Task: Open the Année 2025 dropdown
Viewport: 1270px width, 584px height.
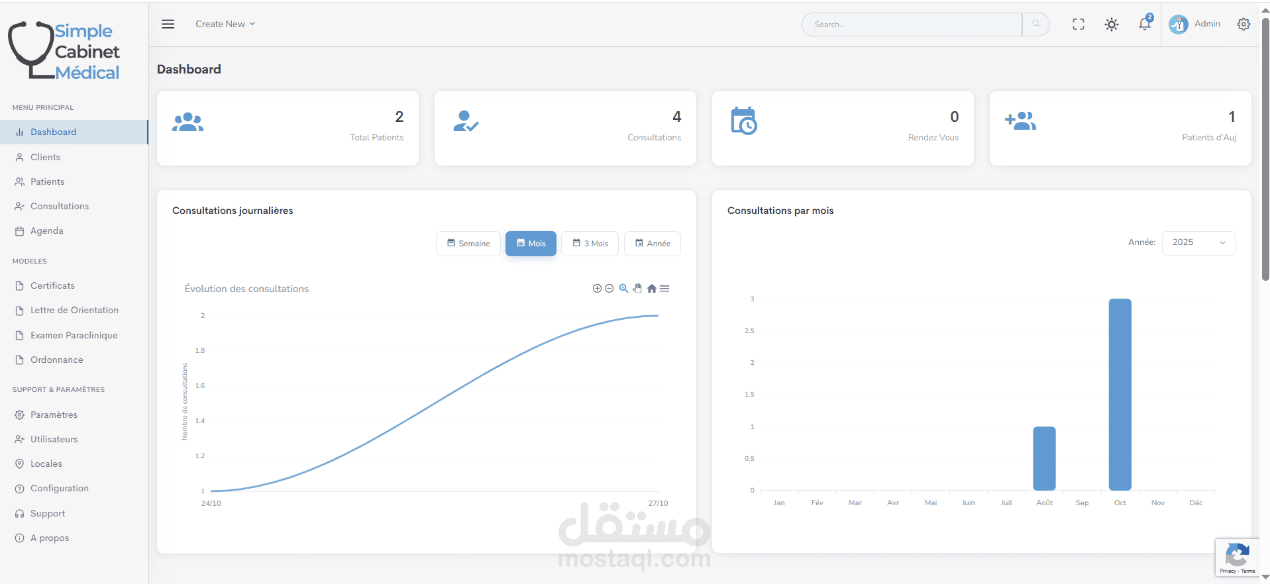Action: pos(1198,242)
